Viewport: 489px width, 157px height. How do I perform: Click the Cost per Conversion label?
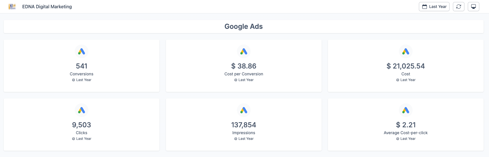[244, 74]
